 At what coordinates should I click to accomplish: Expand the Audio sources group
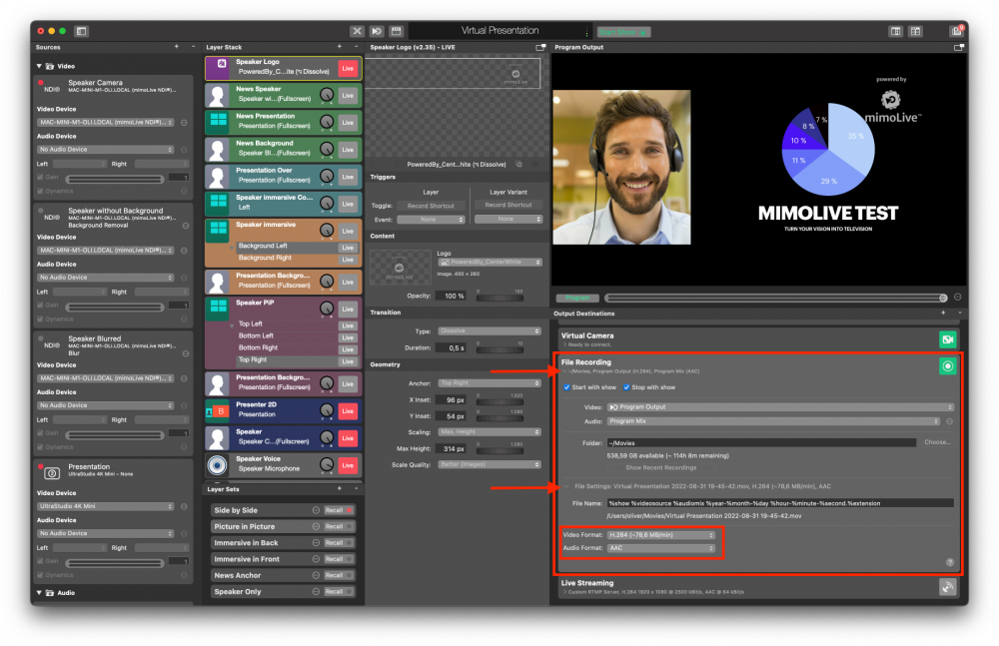[39, 592]
